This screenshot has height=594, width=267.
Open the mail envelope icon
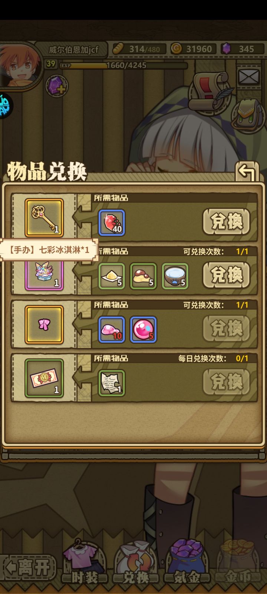coord(249,77)
